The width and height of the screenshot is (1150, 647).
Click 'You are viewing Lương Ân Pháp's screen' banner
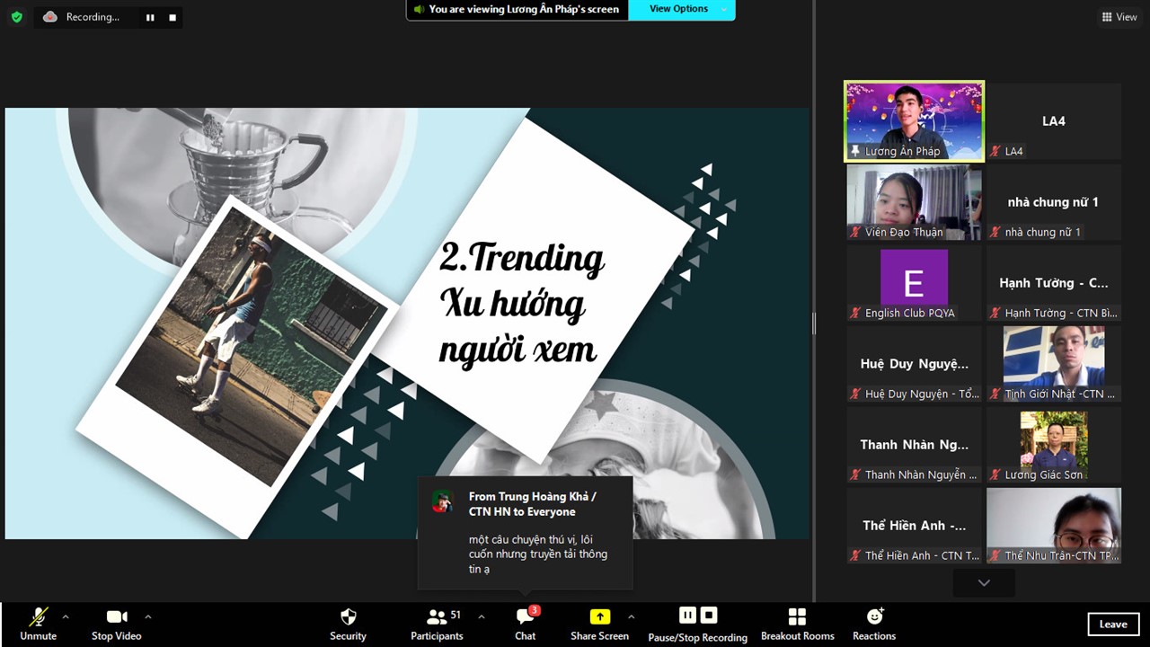pos(517,9)
